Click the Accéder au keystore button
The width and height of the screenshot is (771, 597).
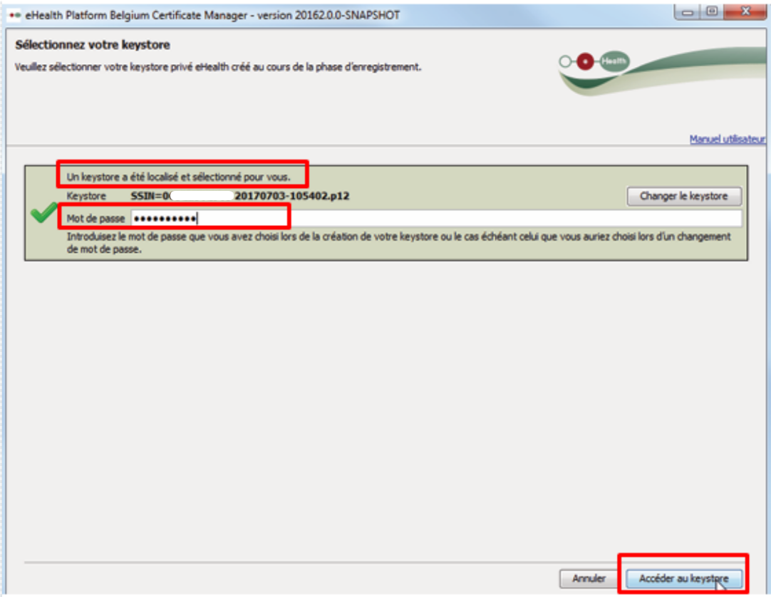(683, 578)
